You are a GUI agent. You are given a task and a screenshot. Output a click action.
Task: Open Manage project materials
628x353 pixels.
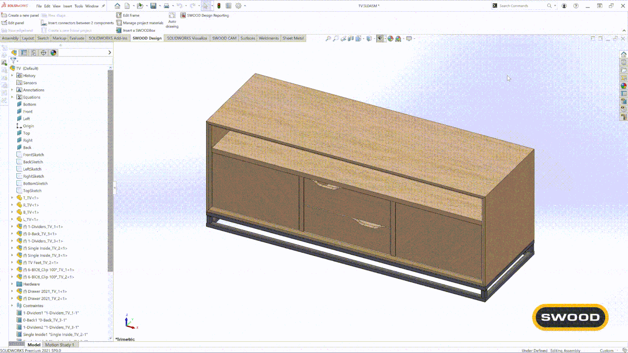pyautogui.click(x=140, y=23)
